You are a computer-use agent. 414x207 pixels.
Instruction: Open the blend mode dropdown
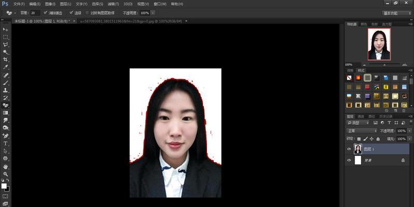[362, 131]
